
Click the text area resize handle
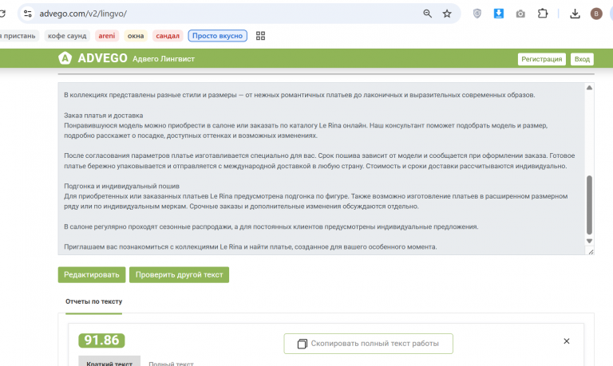[591, 252]
